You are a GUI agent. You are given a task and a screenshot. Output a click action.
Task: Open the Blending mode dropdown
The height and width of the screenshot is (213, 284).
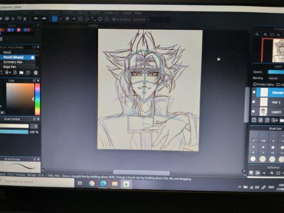click(x=276, y=78)
